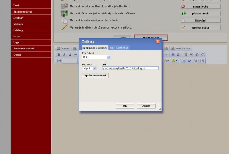This screenshot has height=154, width=229.
Task: Open Widgety in the left sidebar
Action: (x=18, y=24)
